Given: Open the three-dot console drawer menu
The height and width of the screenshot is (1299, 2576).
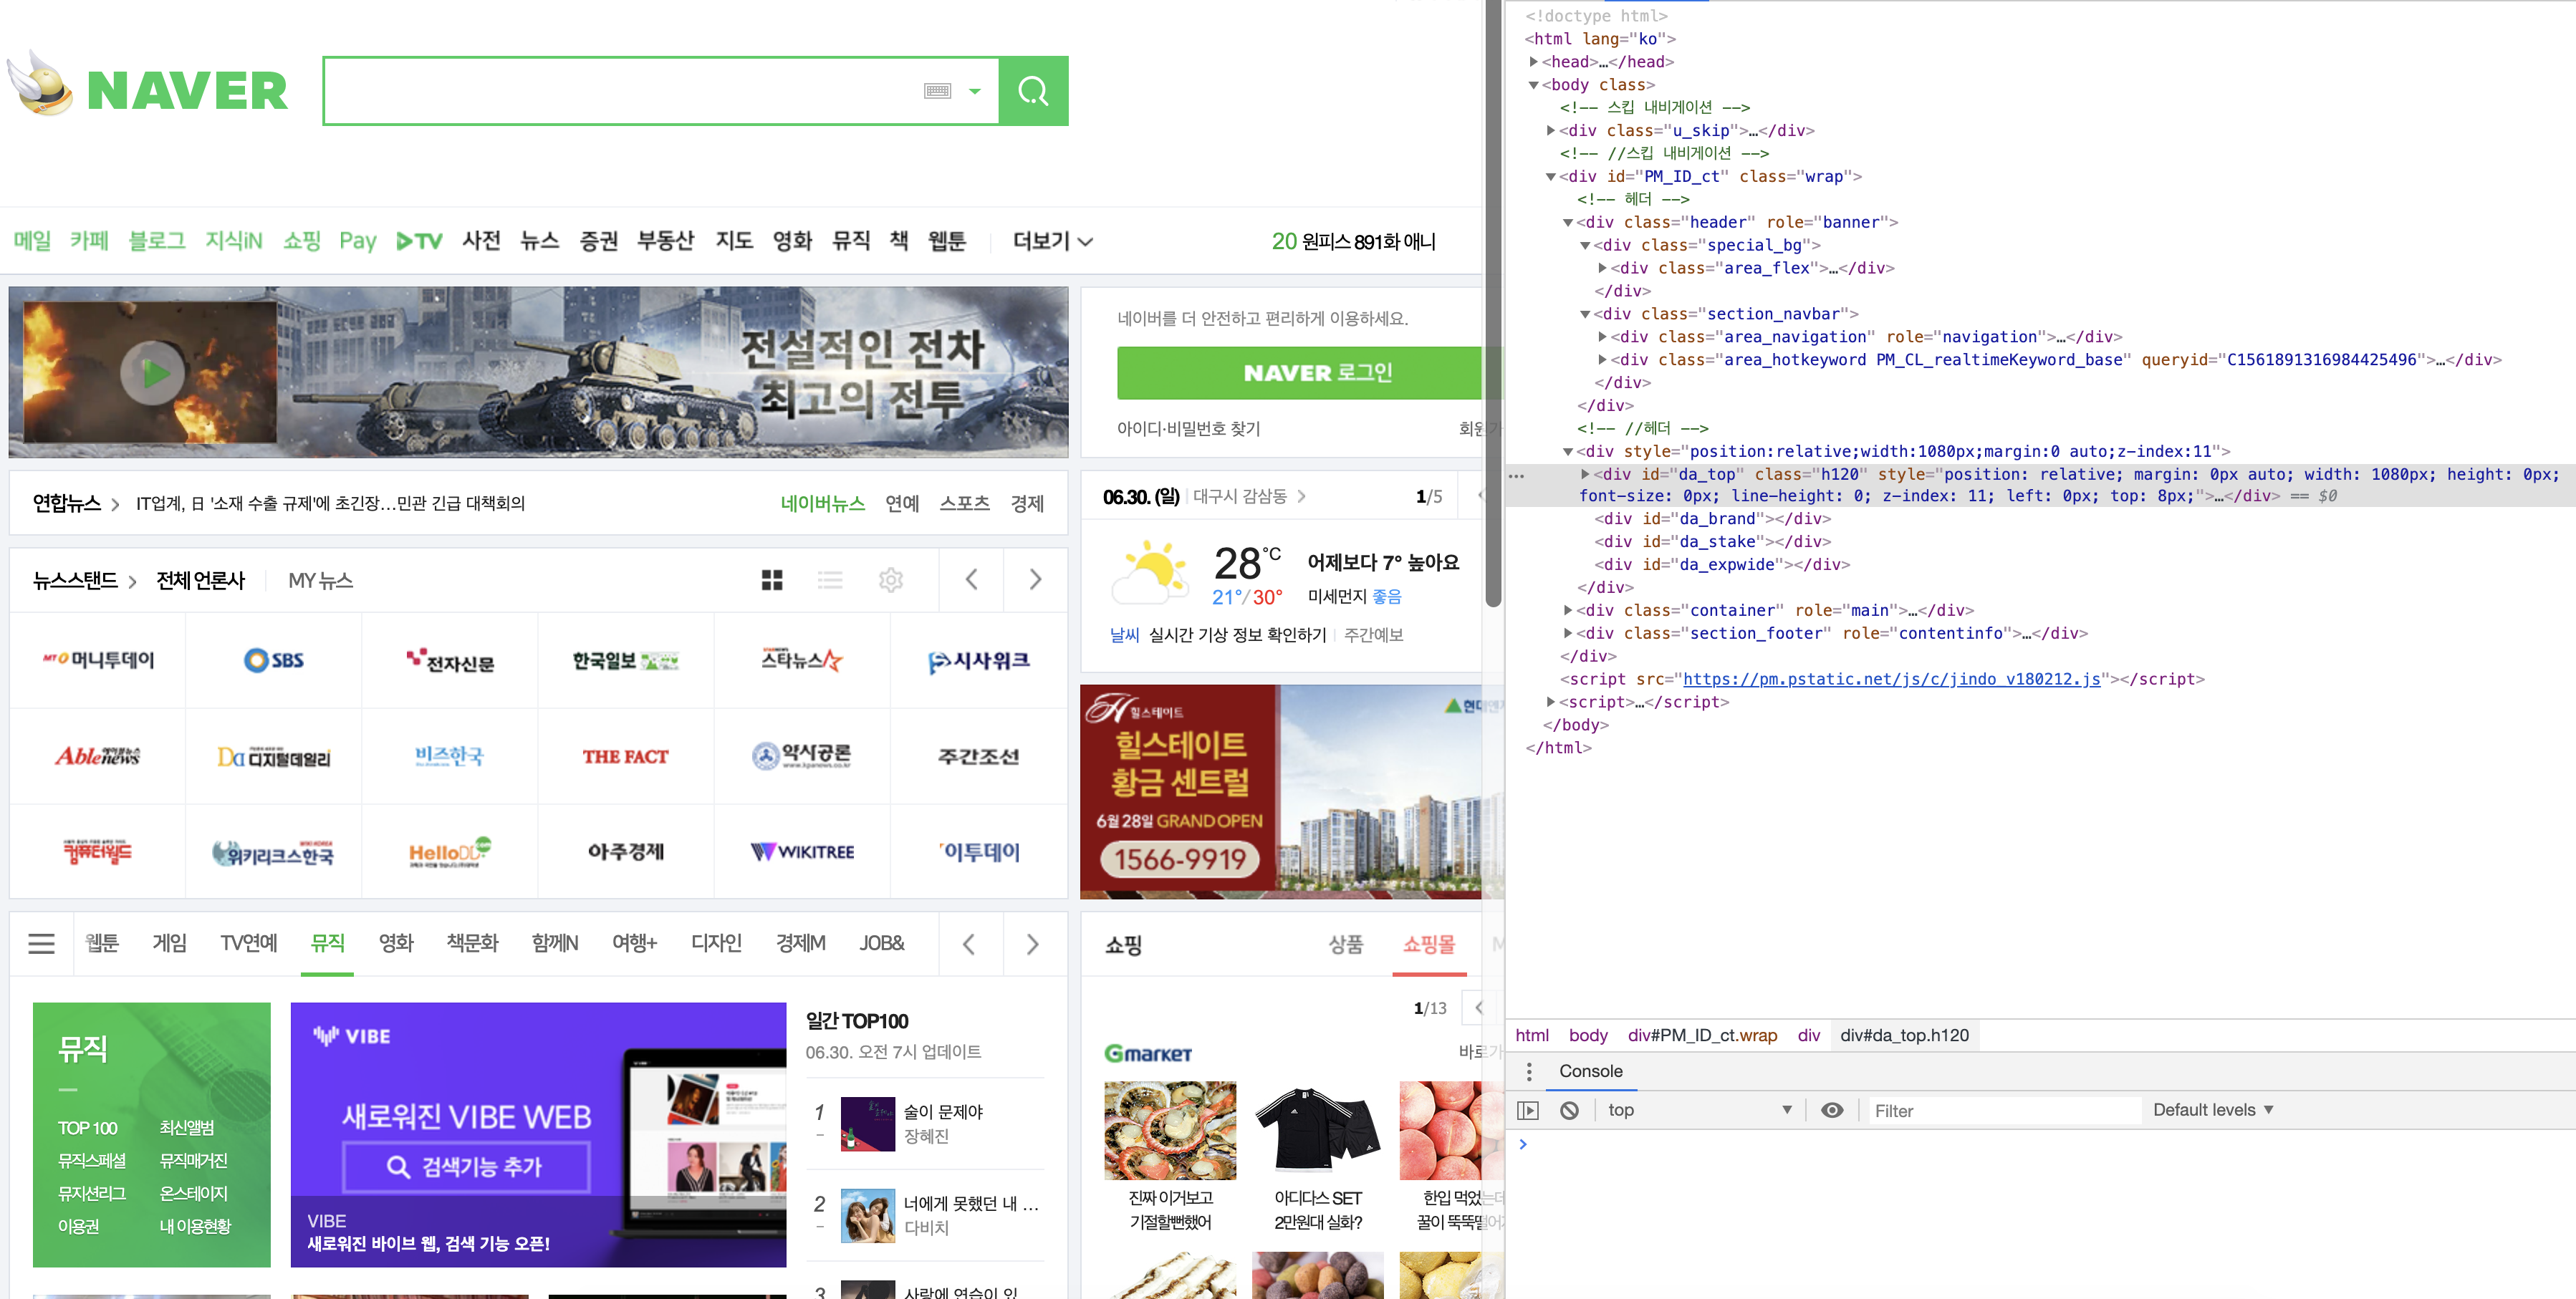Looking at the screenshot, I should coord(1529,1072).
